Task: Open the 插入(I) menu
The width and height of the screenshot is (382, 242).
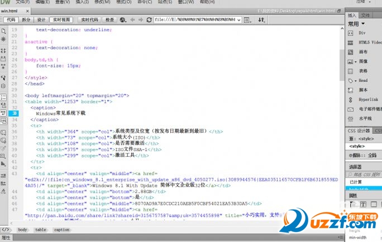Action: coord(82,2)
